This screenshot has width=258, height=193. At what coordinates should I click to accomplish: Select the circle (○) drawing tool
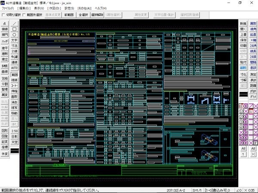pos(14,35)
